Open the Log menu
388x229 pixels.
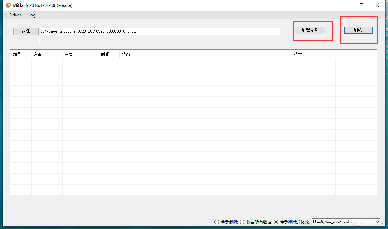(x=32, y=15)
